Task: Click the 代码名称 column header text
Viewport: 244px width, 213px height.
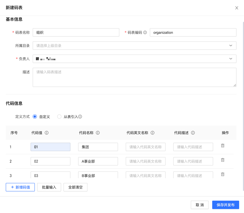Action: click(x=86, y=133)
